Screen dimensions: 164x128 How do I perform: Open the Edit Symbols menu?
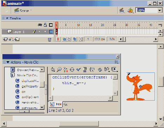pos(130,11)
